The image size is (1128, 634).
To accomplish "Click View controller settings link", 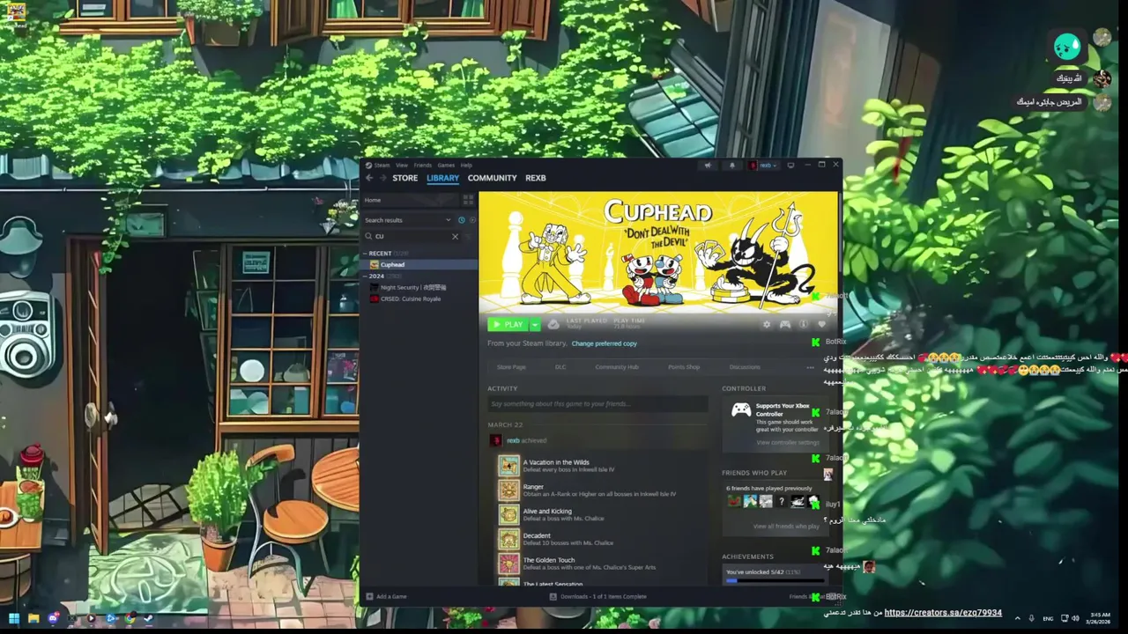I will coord(788,442).
